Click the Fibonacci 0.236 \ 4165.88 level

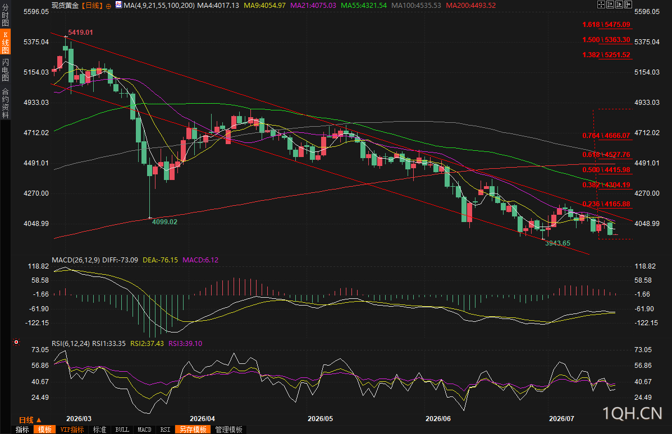tap(606, 204)
